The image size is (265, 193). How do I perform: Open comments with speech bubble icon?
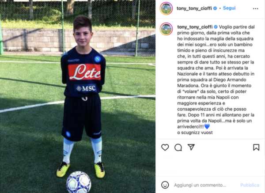178,148
